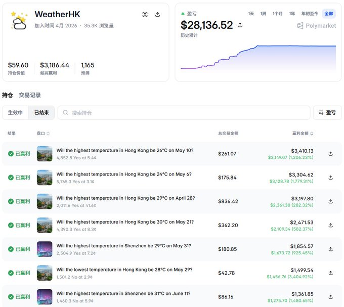The height and width of the screenshot is (307, 344).
Task: Focus the 搜索持仓 search field
Action: click(184, 113)
